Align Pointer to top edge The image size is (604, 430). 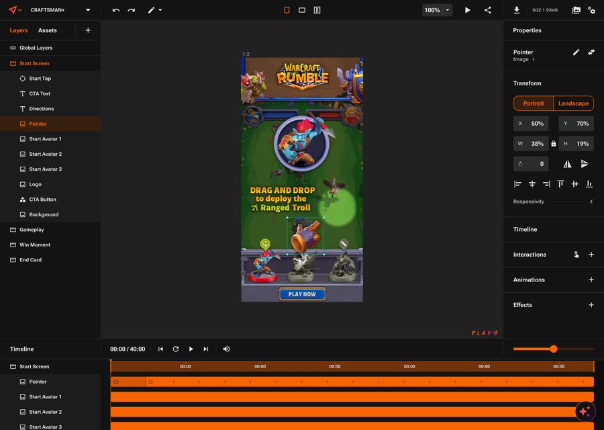[560, 184]
